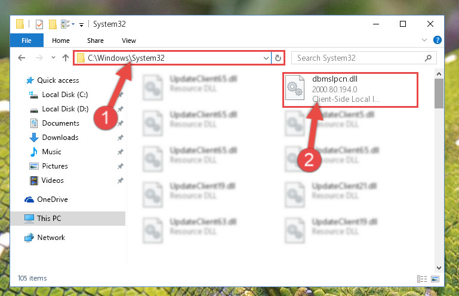Expand the address bar history dropdown
The image size is (459, 296).
tap(266, 58)
